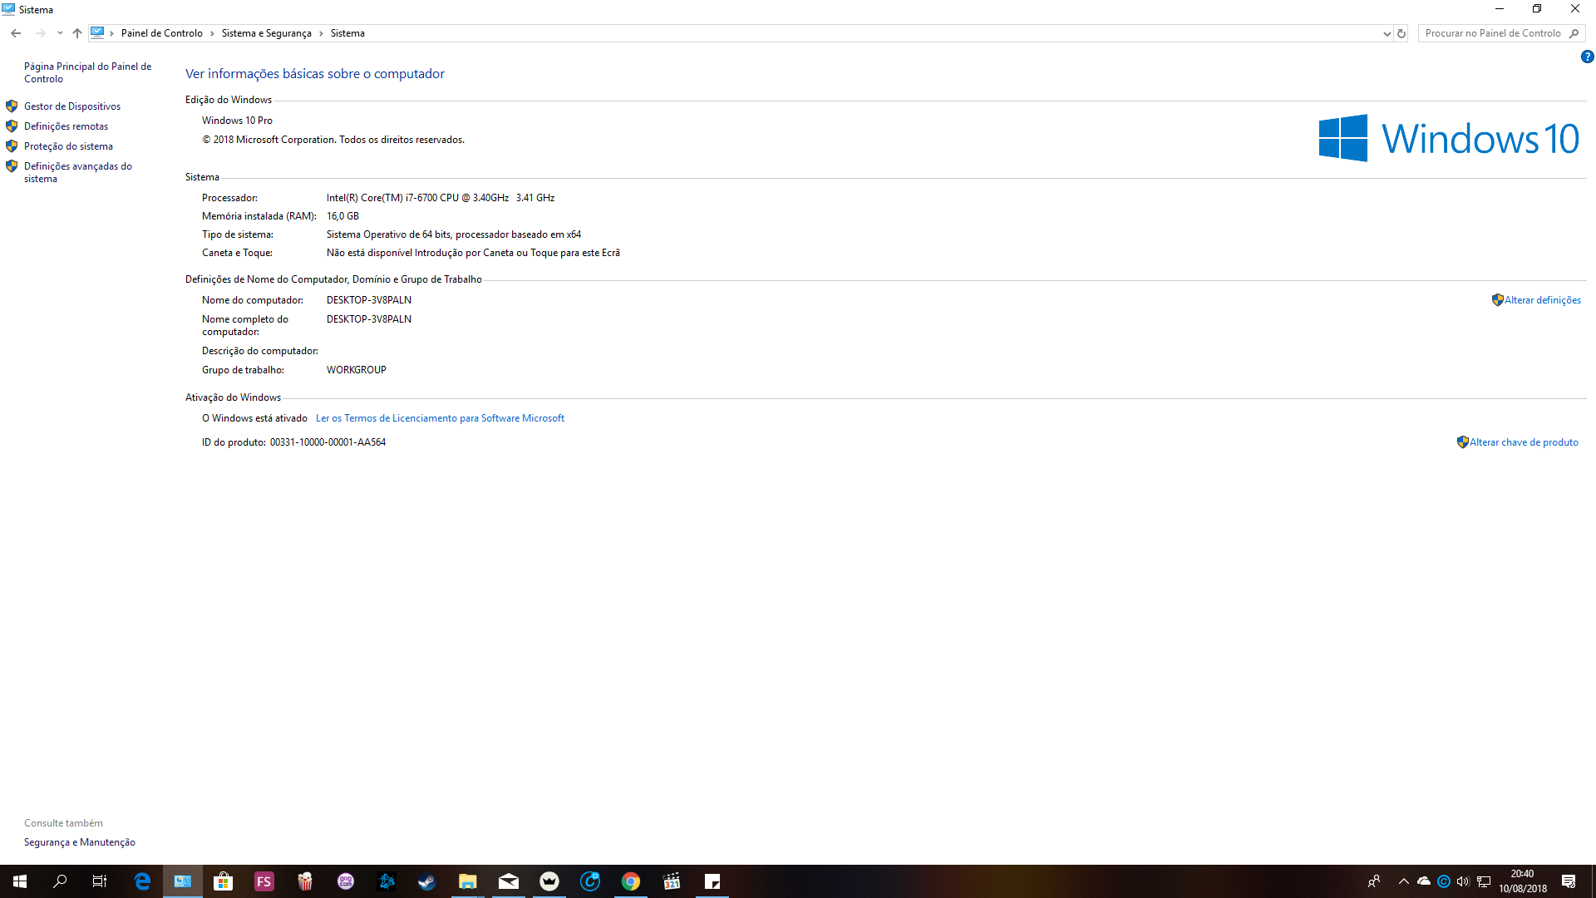Click the WORKGROUP value
Screen dimensions: 1596x898
point(357,370)
